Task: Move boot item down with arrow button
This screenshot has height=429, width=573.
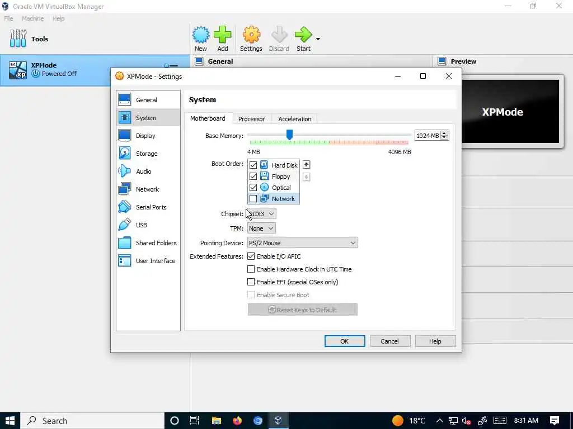Action: tap(306, 177)
